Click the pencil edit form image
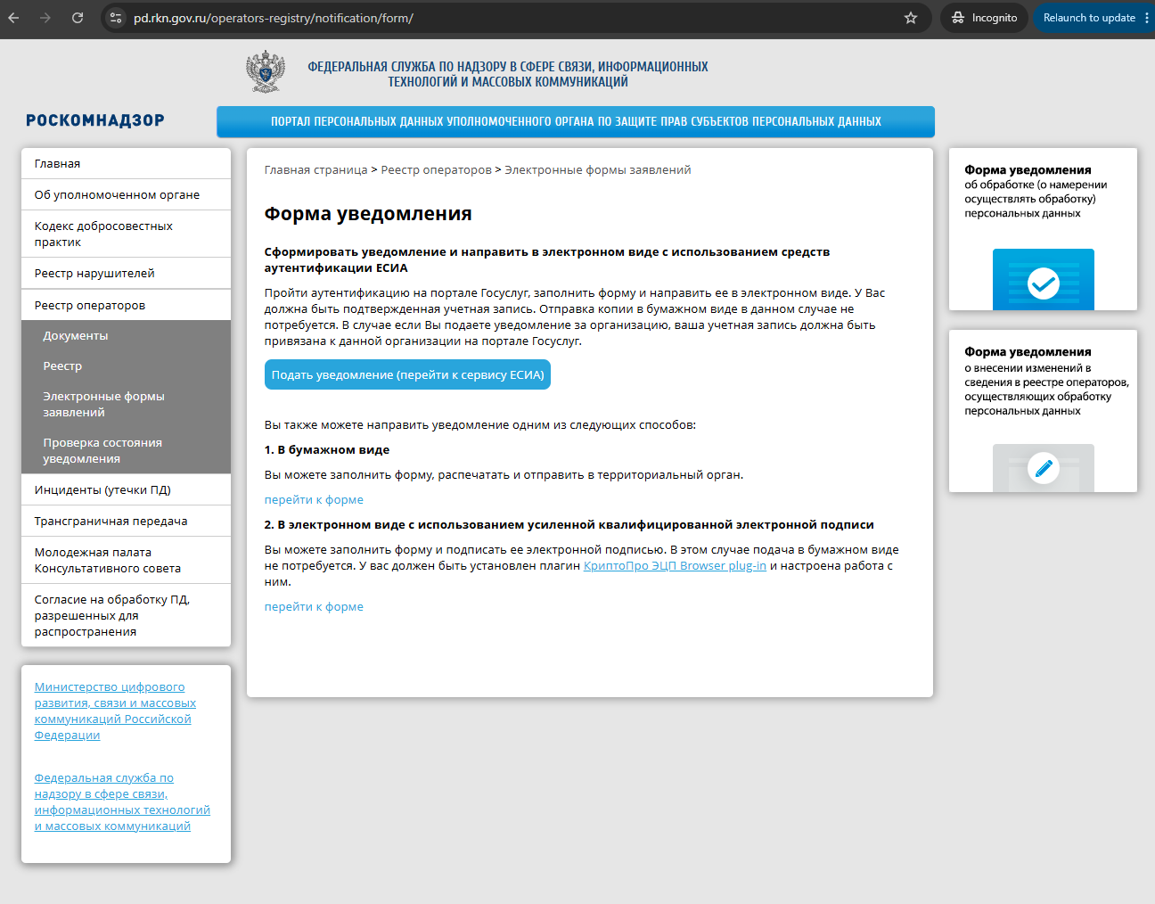 (1043, 467)
